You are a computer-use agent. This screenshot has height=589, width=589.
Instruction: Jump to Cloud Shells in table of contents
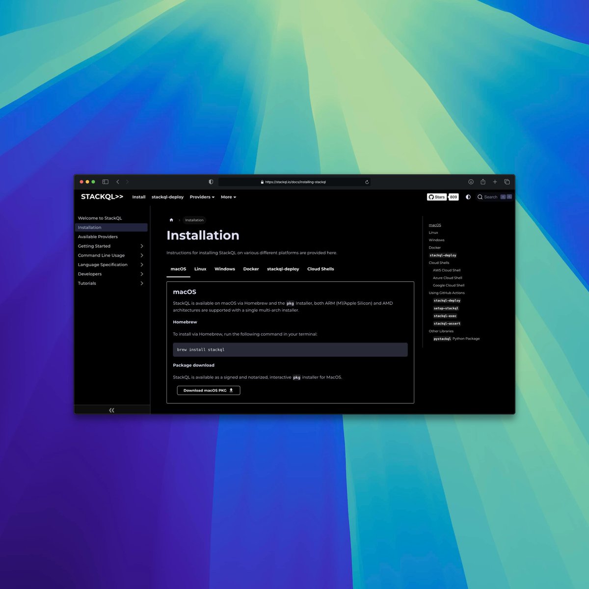click(439, 263)
